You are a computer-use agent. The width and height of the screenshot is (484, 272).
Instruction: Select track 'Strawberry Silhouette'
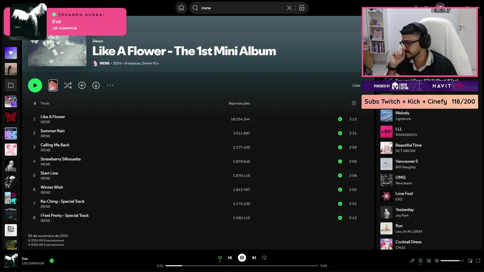[60, 159]
